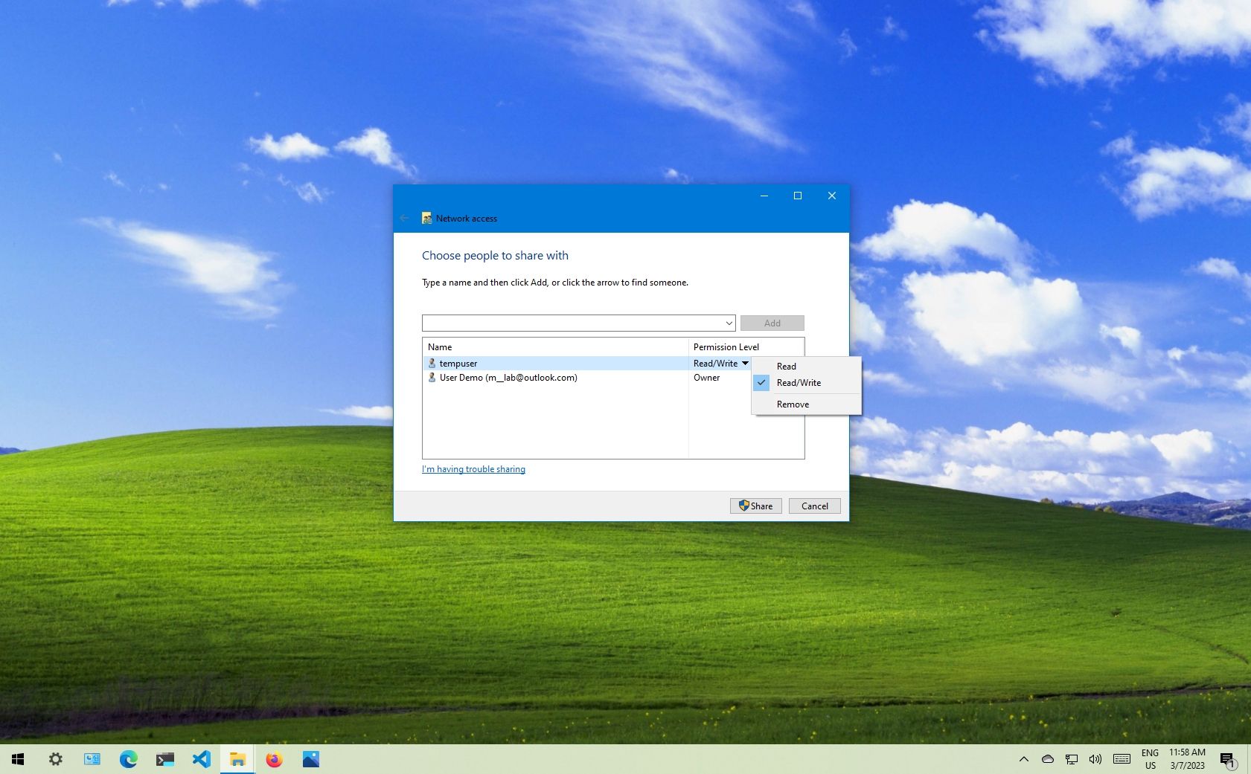Select the tempuser account icon
1251x774 pixels.
(432, 363)
